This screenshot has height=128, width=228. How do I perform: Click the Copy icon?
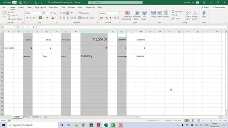click(9, 15)
